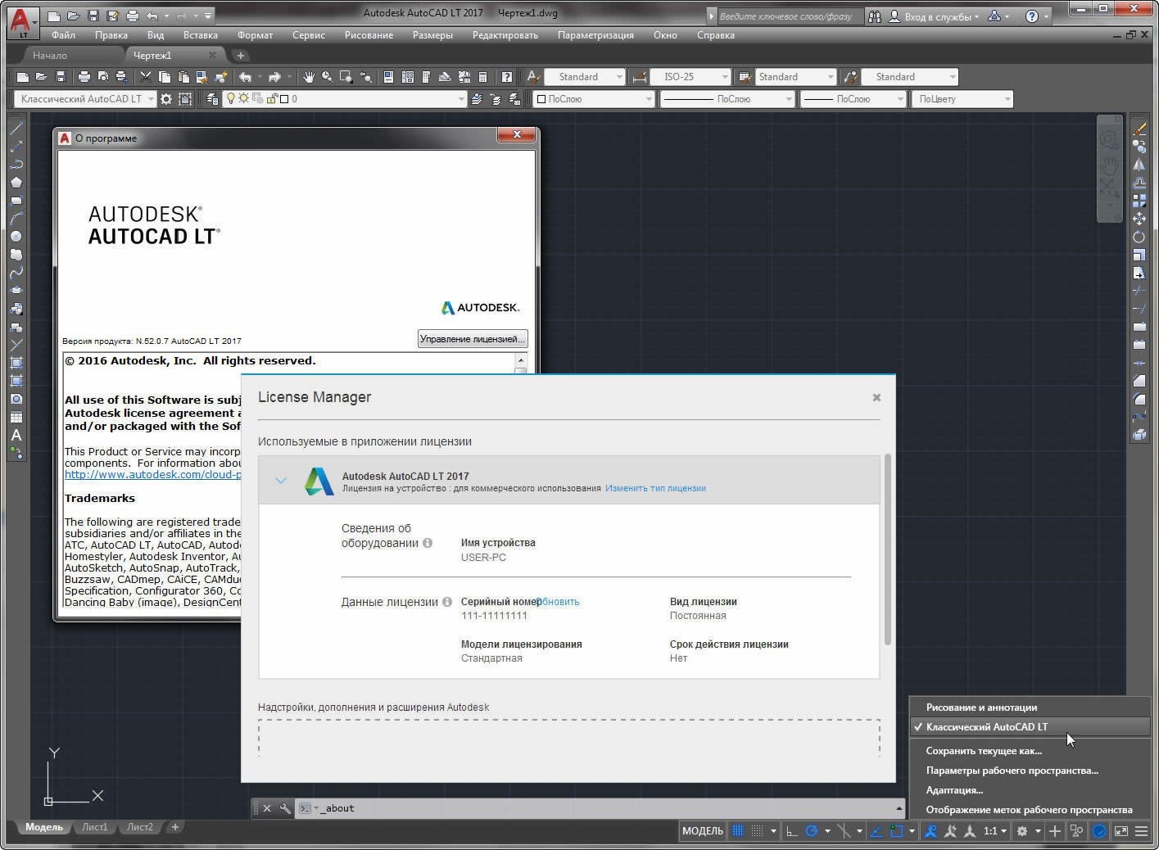This screenshot has height=850, width=1159.
Task: Expand command line history arrow
Action: tap(899, 808)
